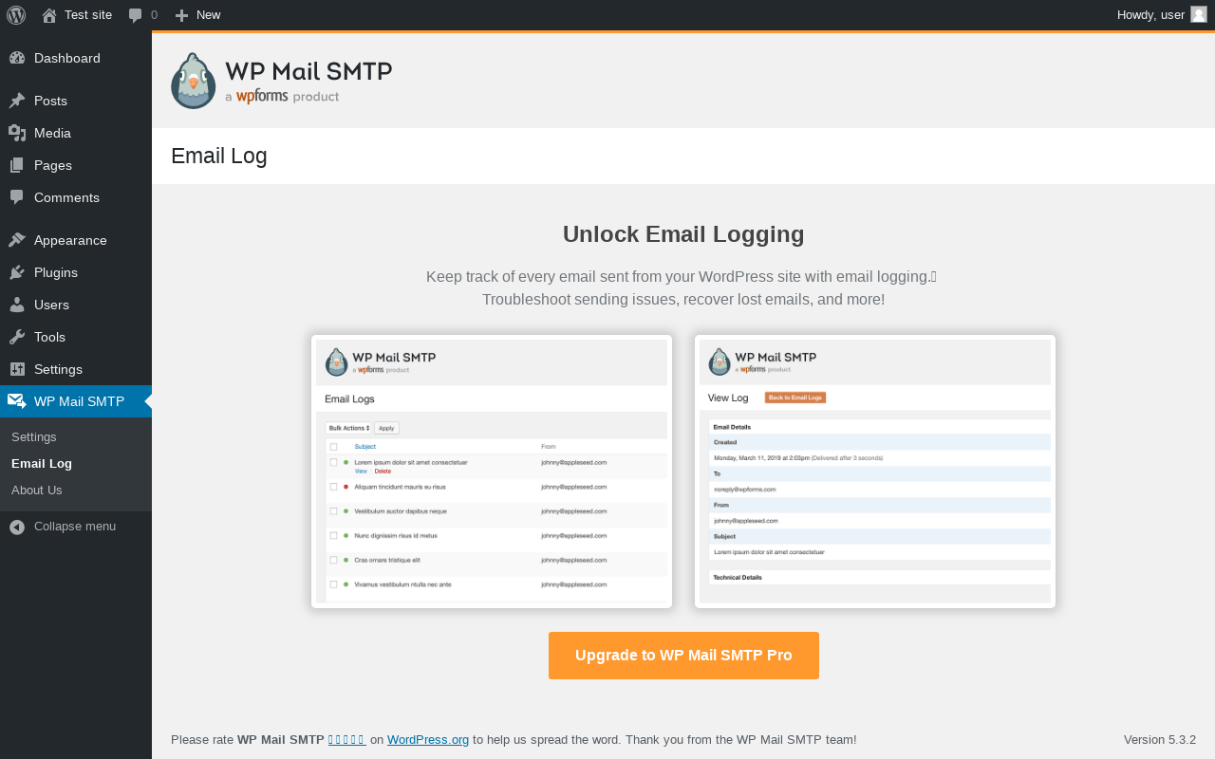This screenshot has width=1215, height=759.
Task: Open the Comments menu item in the sidebar
Action: click(x=76, y=197)
